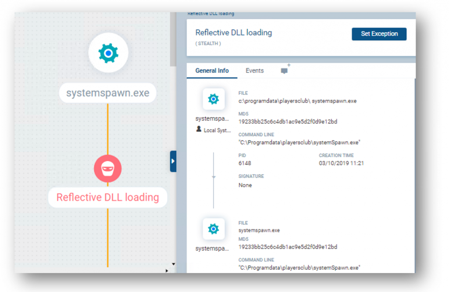Click the arrow marker between the two processes
This screenshot has height=292, width=449.
pyautogui.click(x=214, y=177)
